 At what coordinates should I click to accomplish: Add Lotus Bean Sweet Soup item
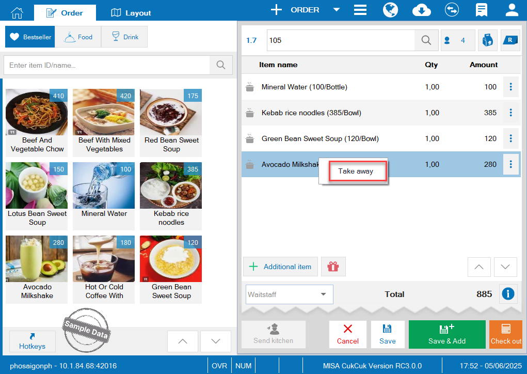tap(37, 196)
